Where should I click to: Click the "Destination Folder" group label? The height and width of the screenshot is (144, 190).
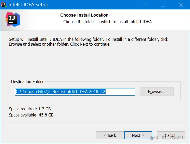pos(27,82)
